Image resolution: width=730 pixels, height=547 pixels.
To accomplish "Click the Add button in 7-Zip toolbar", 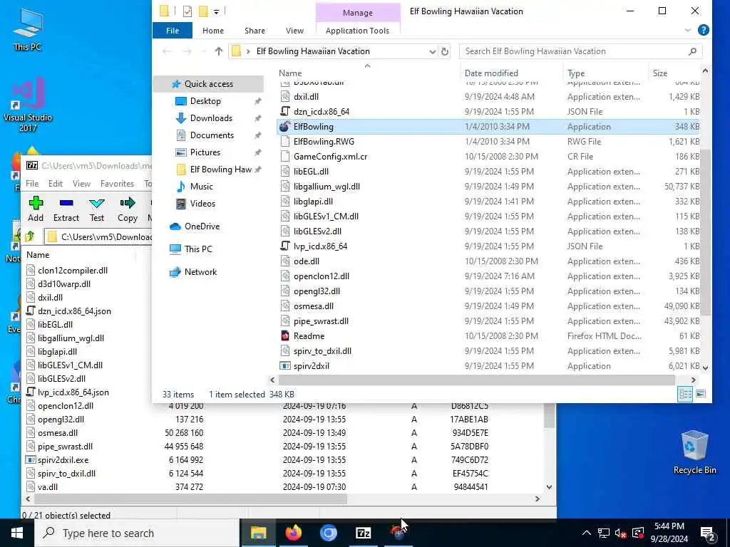I will click(x=36, y=209).
